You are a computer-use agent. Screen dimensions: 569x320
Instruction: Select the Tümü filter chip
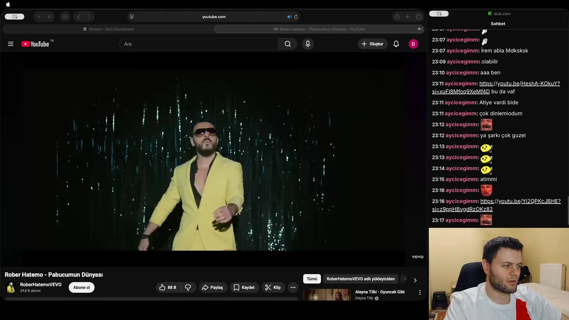312,279
